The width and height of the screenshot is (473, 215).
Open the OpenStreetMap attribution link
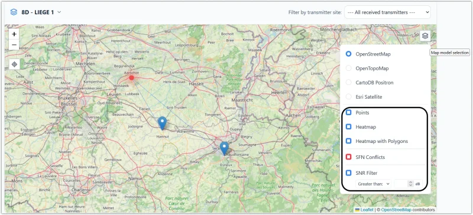396,210
